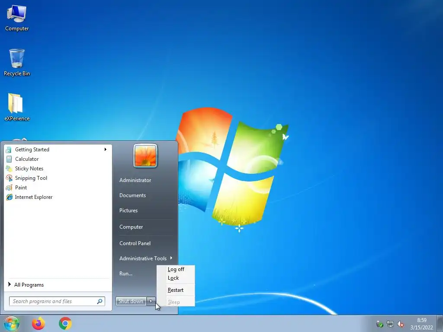Click the Search programs and files field
The width and height of the screenshot is (443, 332).
click(57, 301)
